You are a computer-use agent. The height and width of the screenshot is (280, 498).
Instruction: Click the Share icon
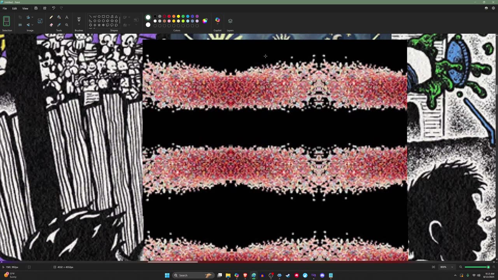tap(44, 8)
